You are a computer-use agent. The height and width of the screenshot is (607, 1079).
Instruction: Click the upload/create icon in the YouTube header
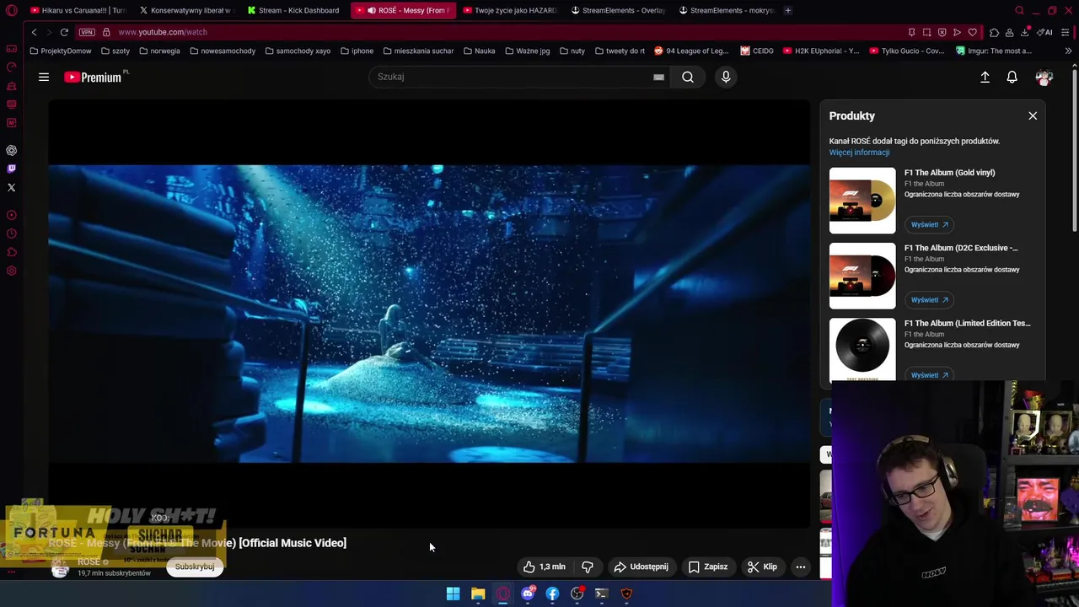(x=985, y=77)
